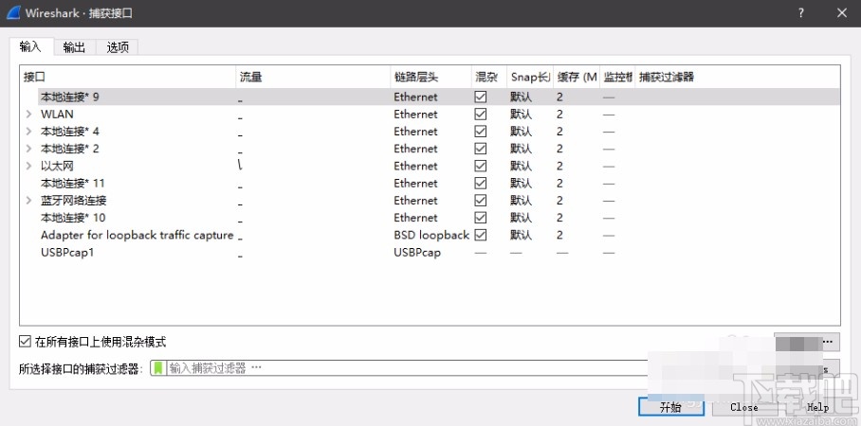The width and height of the screenshot is (861, 426).
Task: Toggle promiscuous checkbox for 本地连接* 11
Action: coord(481,183)
